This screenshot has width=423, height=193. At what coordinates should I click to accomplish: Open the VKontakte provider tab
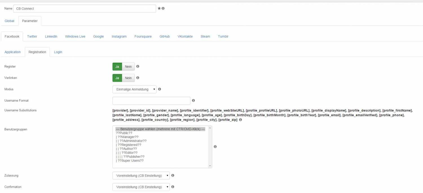(185, 36)
